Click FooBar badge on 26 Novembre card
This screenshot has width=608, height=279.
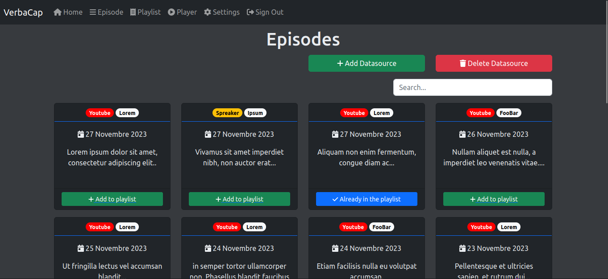[x=509, y=113]
